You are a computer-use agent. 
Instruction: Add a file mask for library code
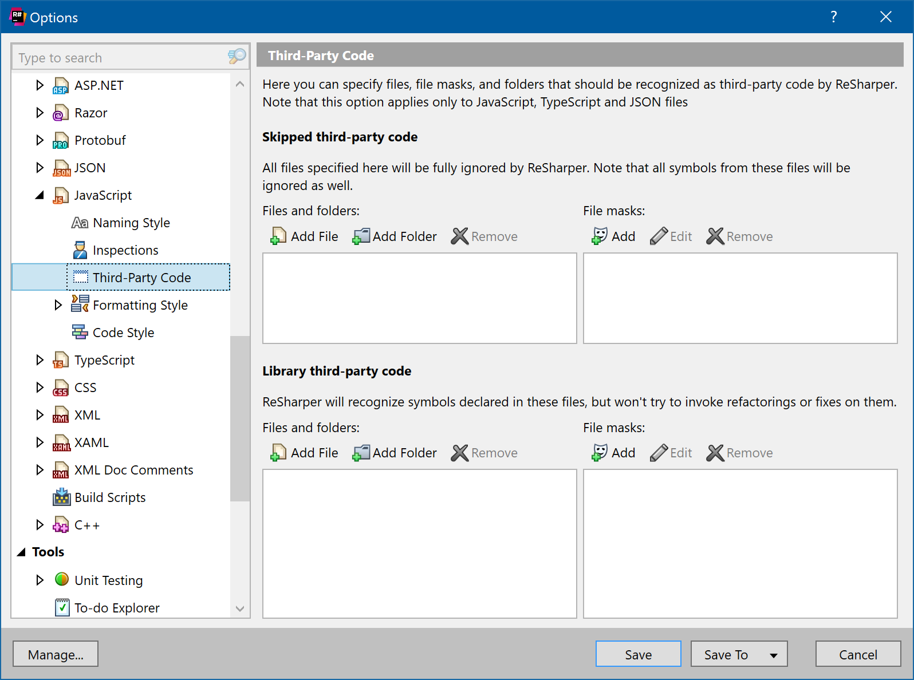click(613, 453)
